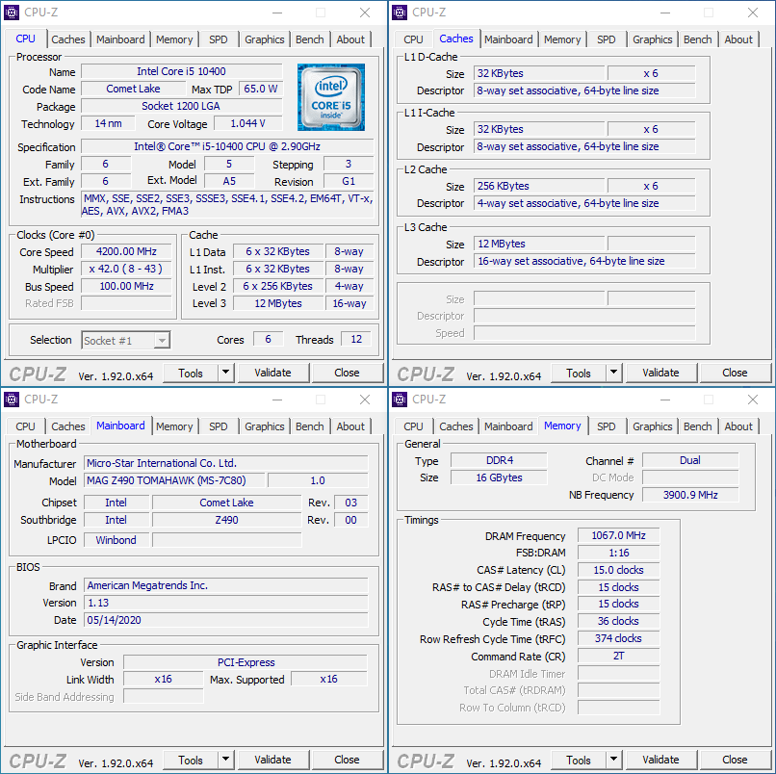Click Tools button in Mainboard window
776x774 pixels.
[x=191, y=760]
